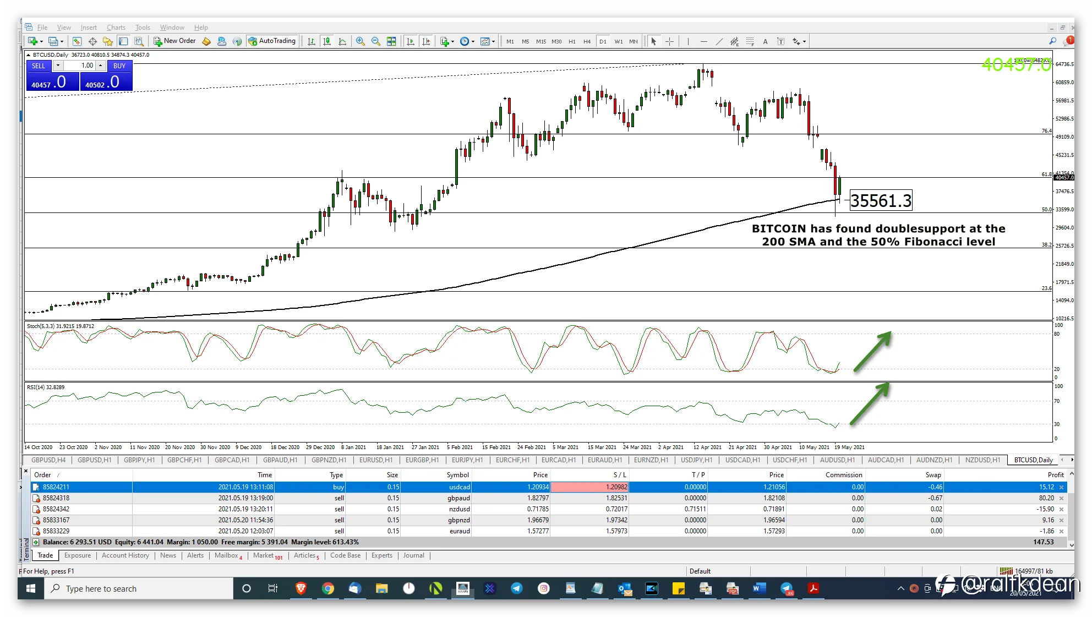Image resolution: width=1092 pixels, height=617 pixels.
Task: Expand the Periods clock dropdown
Action: (x=473, y=41)
